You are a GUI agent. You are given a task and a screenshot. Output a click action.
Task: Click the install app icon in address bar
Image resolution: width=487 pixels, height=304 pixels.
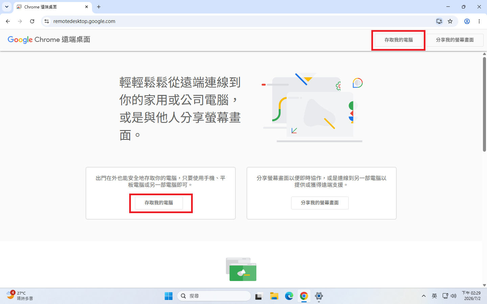click(x=439, y=21)
